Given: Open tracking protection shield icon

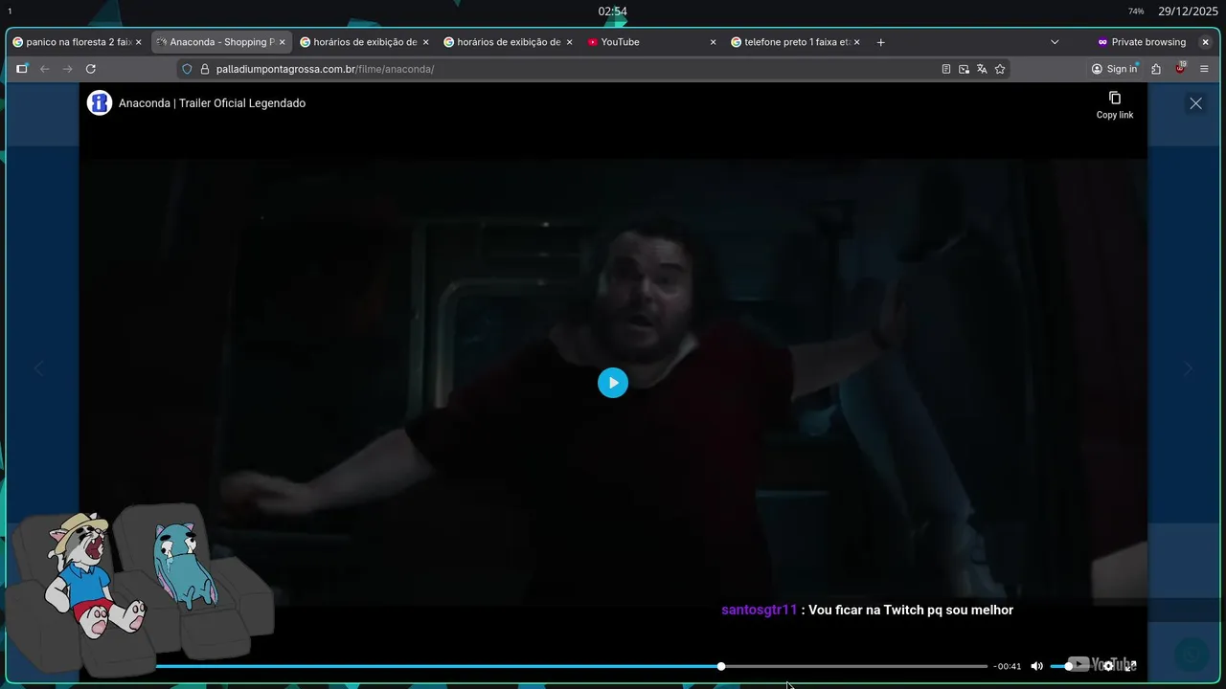Looking at the screenshot, I should (188, 69).
